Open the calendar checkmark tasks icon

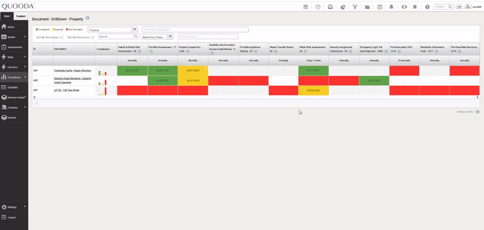[x=380, y=7]
